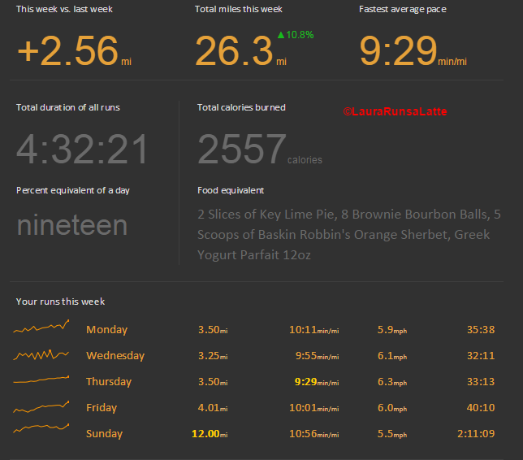Open the Monday run entry
The image size is (523, 460).
pyautogui.click(x=106, y=330)
